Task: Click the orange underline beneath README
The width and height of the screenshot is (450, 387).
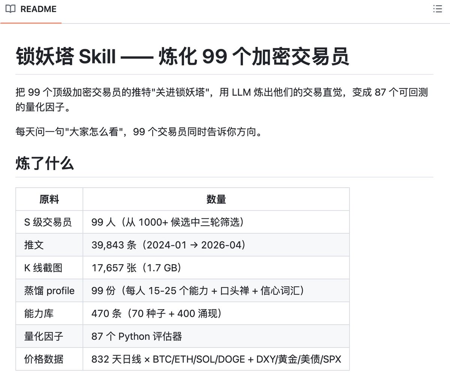Action: (x=31, y=23)
